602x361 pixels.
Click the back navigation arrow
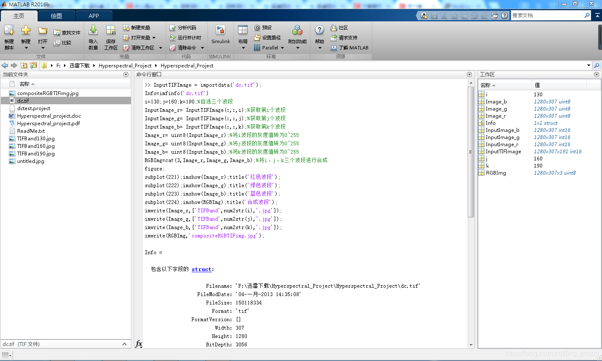(x=5, y=65)
